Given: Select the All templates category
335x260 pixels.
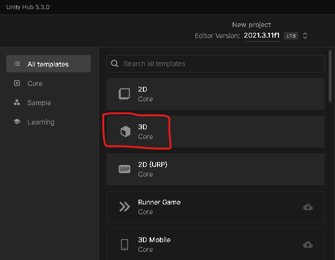Looking at the screenshot, I should pos(48,64).
